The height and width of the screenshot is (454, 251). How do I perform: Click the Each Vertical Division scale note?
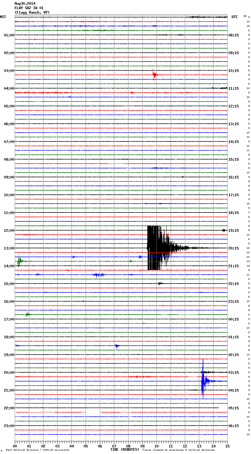38,450
